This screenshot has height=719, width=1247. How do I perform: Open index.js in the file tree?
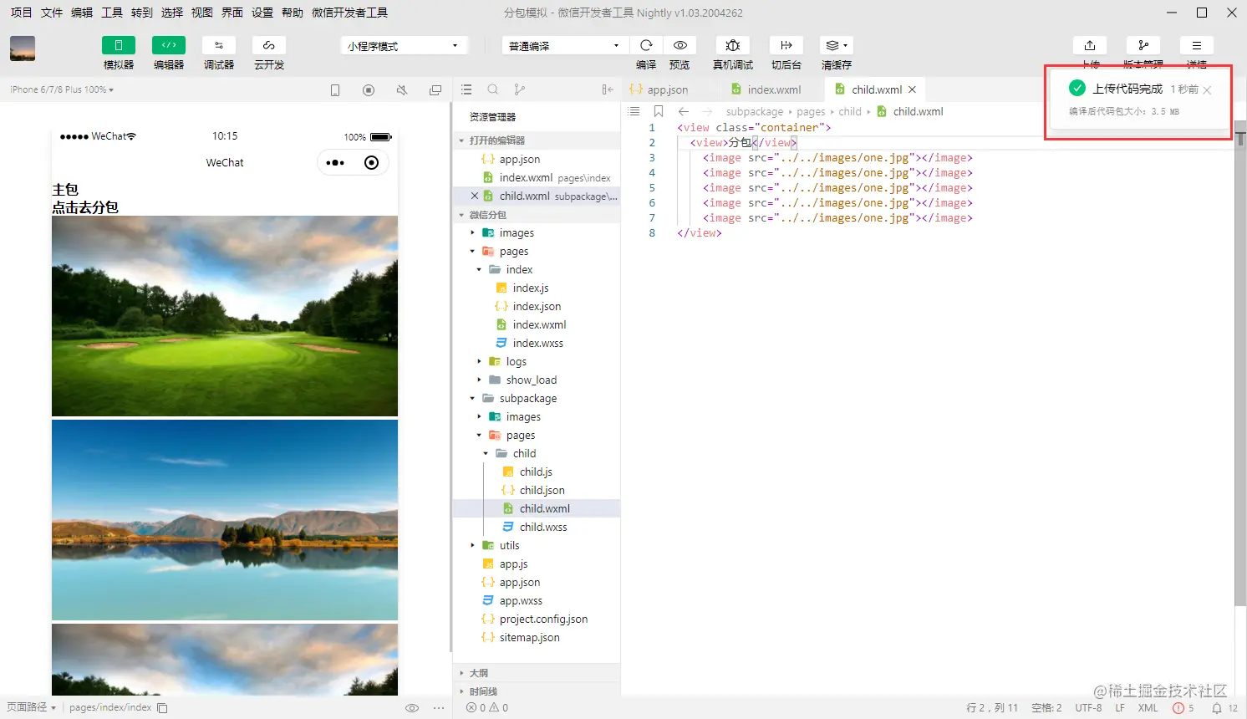point(530,288)
